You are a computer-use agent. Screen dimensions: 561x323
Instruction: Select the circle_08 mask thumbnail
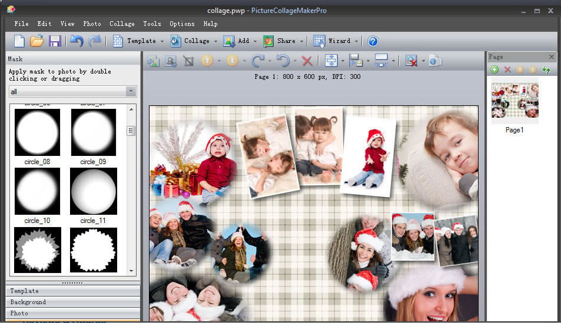point(37,132)
